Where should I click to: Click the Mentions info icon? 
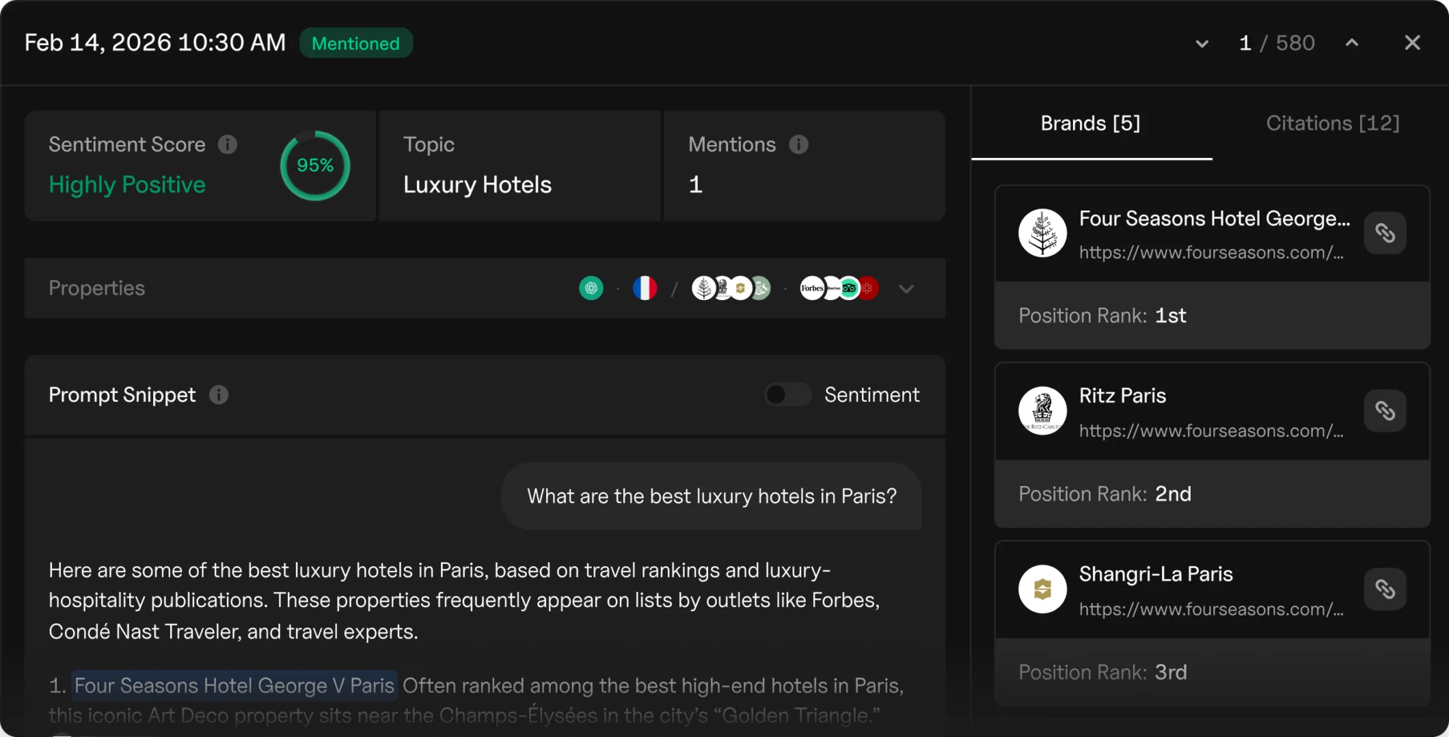tap(798, 144)
